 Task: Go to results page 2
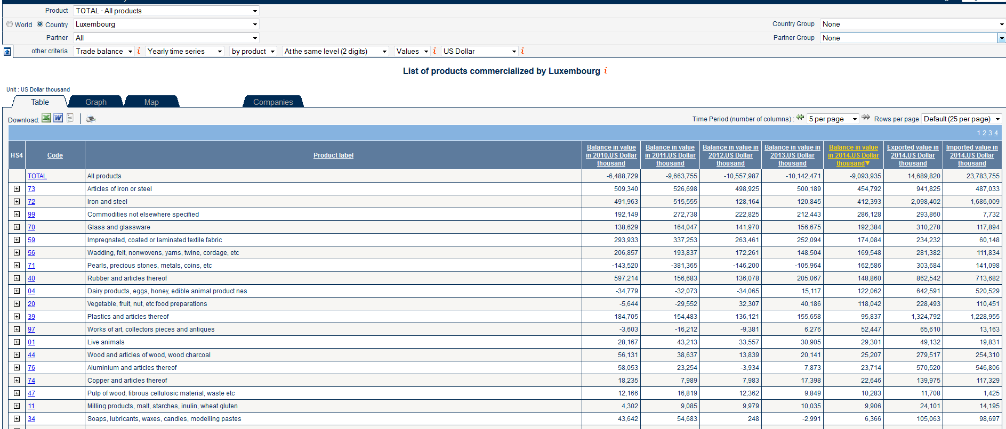pyautogui.click(x=985, y=133)
